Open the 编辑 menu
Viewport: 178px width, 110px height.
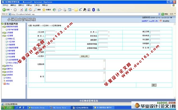[x=13, y=5]
